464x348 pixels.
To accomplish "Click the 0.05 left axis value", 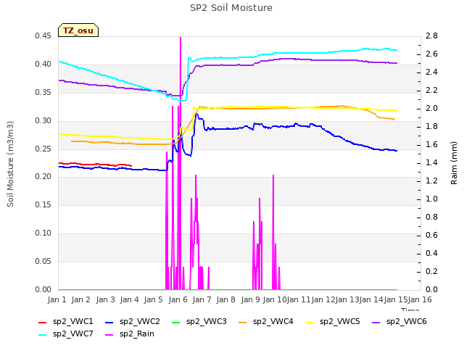I will tap(43, 261).
